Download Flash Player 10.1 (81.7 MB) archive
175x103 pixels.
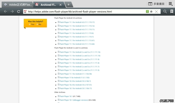(x=66, y=96)
